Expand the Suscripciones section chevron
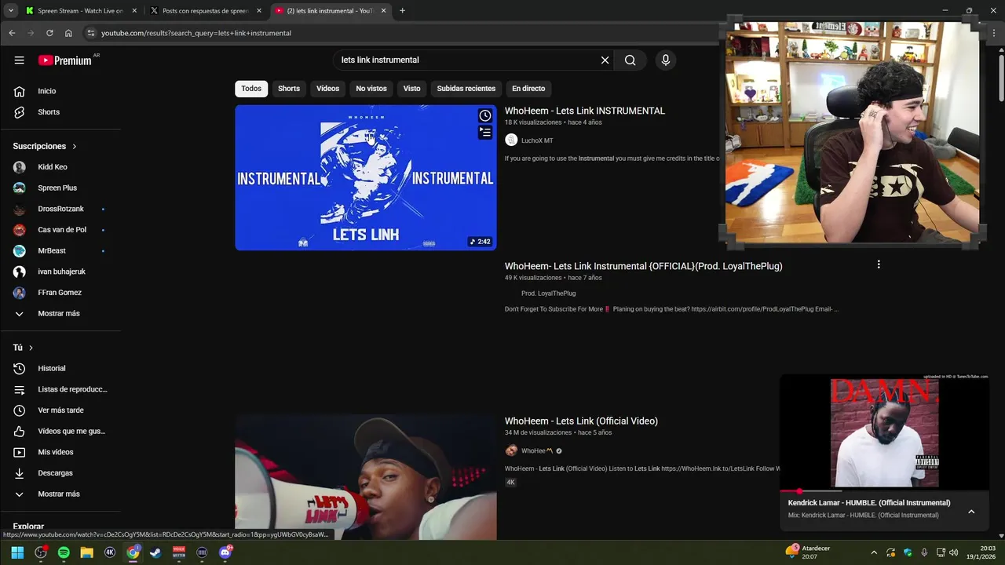 tap(75, 147)
